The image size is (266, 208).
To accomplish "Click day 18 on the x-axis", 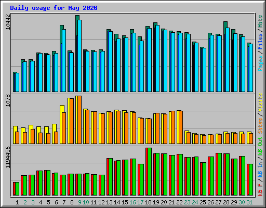I will click(x=148, y=202).
